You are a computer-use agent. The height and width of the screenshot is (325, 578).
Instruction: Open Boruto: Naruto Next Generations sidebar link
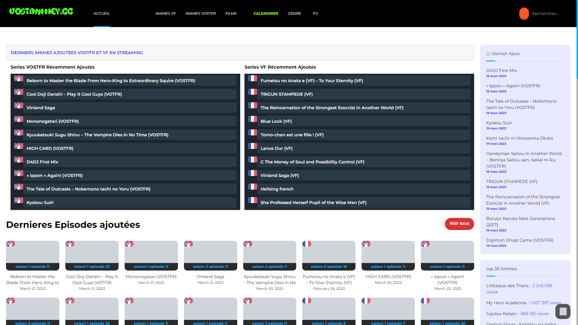(521, 221)
